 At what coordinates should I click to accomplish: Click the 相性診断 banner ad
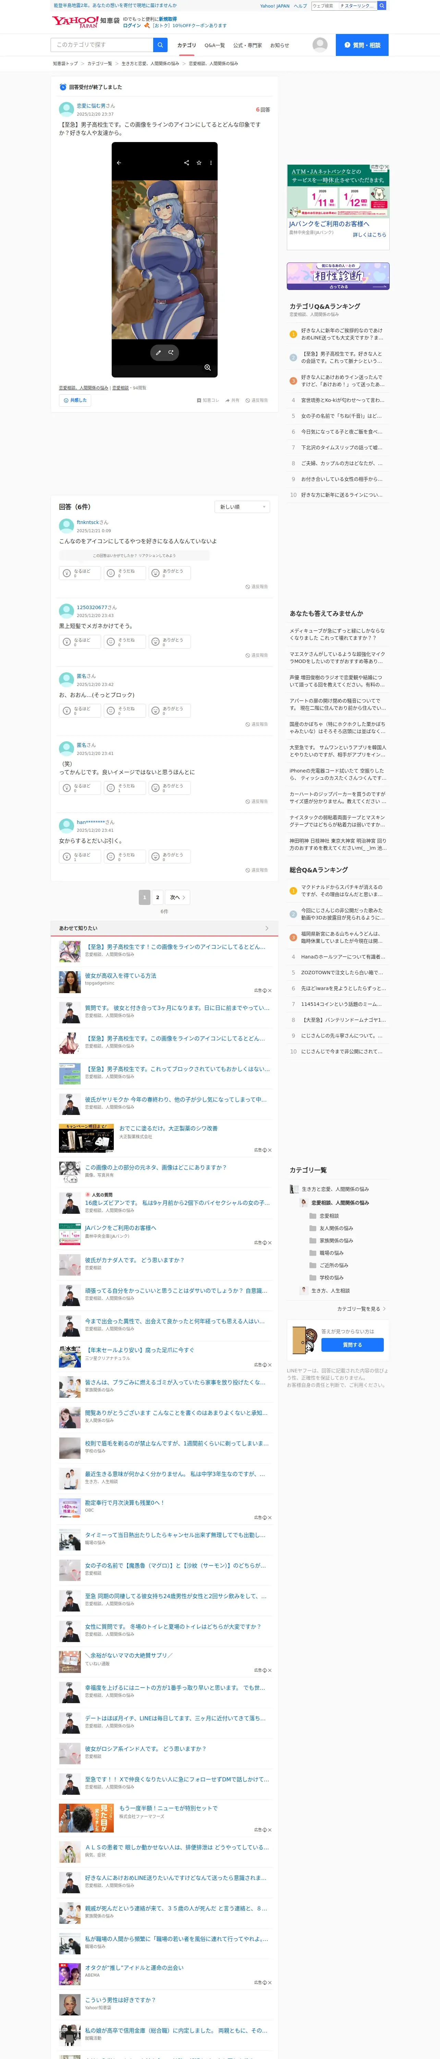338,276
